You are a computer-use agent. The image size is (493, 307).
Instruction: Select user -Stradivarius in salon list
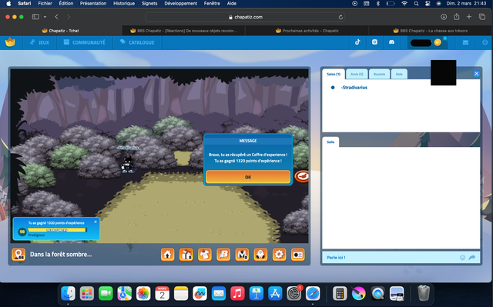pos(354,88)
